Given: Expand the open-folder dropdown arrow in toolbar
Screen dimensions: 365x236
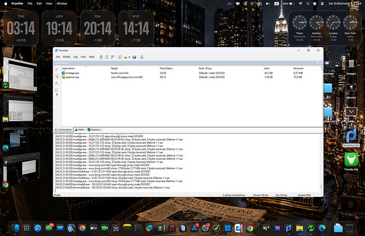Looking at the screenshot, I should (129, 57).
